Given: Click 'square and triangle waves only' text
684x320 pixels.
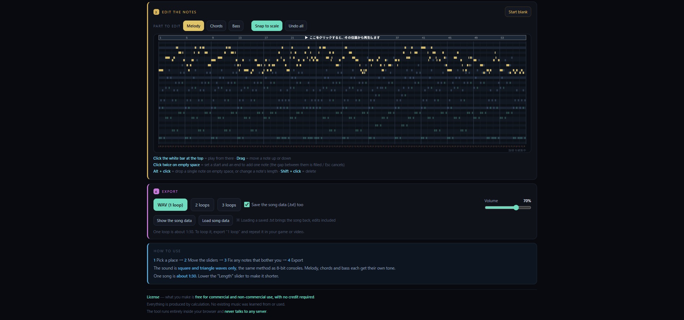Looking at the screenshot, I should click(x=207, y=268).
